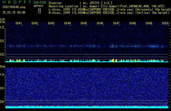Click the Lch channel label

click(x=2, y=19)
